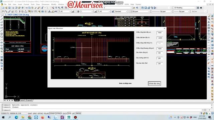Click the Save icon in toolbar

9,8
